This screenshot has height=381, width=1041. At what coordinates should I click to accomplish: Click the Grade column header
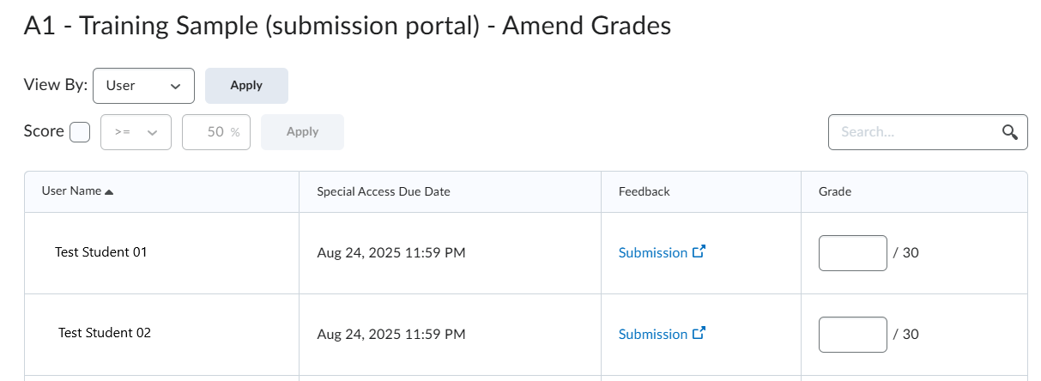[x=835, y=191]
